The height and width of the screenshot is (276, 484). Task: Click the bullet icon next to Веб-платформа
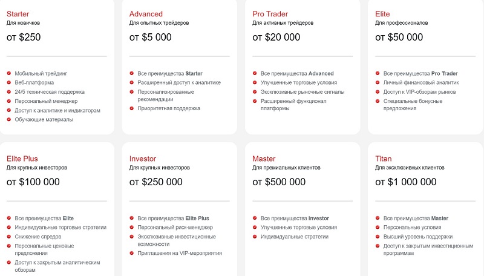[x=9, y=83]
